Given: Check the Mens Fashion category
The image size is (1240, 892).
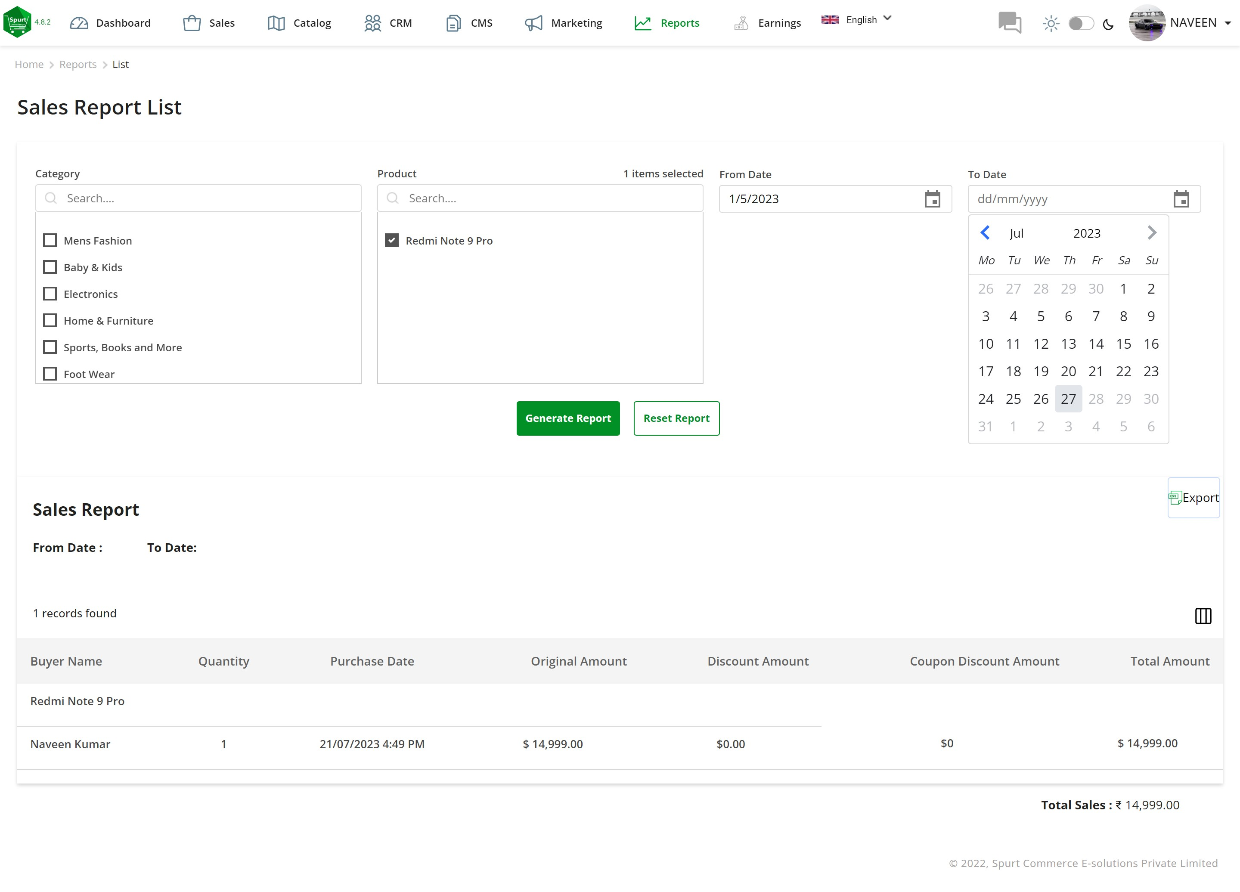Looking at the screenshot, I should (x=50, y=241).
